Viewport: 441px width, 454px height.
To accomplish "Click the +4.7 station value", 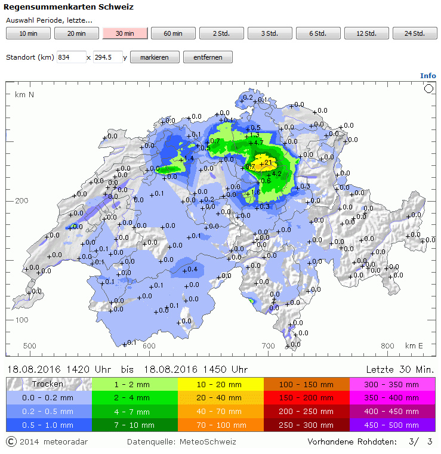I will click(x=256, y=143).
